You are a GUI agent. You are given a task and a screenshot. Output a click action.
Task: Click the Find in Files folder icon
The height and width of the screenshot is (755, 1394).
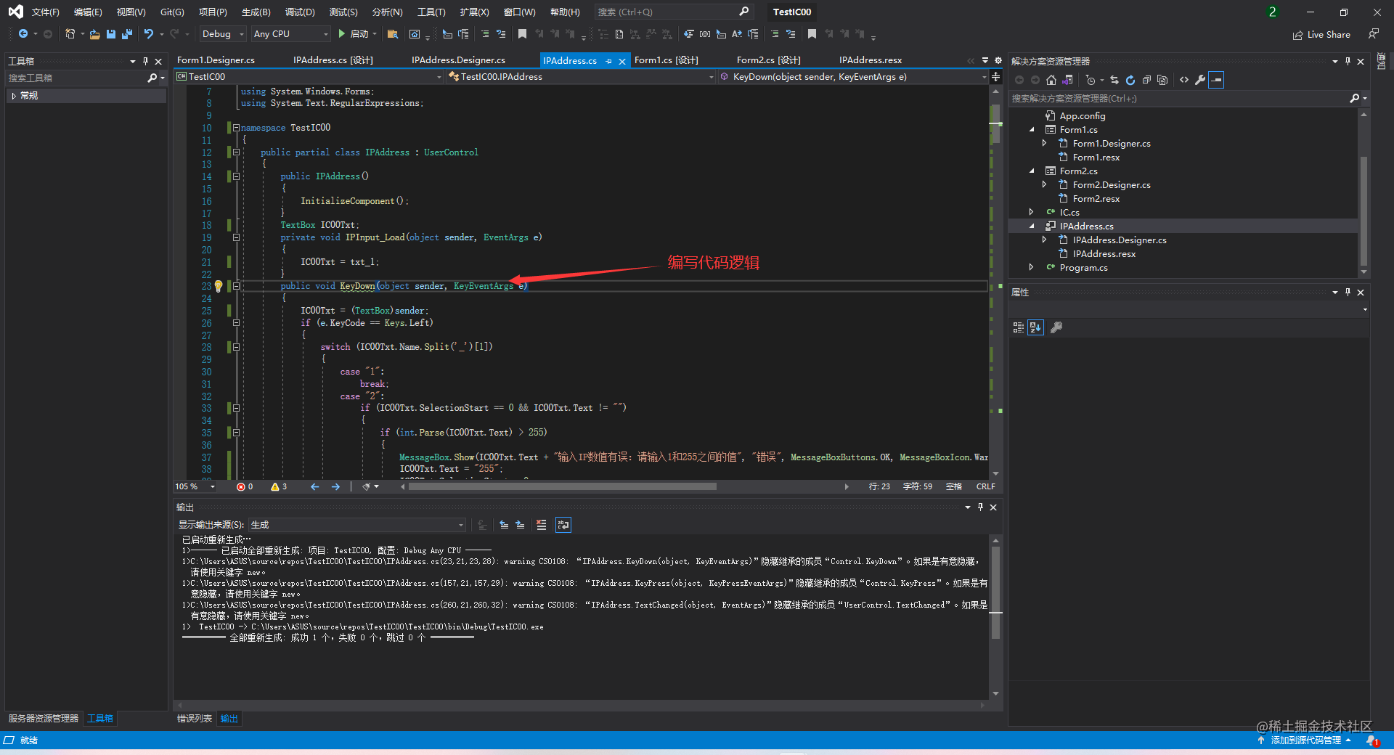[393, 34]
